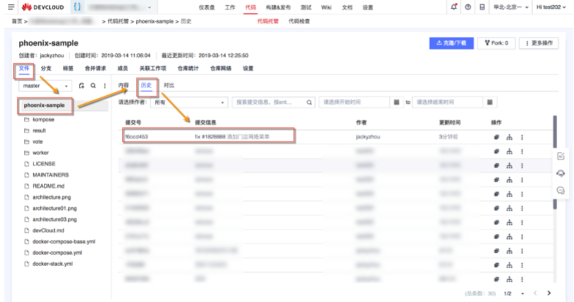Click the document icon beside the help icon
The width and height of the screenshot is (574, 302).
point(482,7)
